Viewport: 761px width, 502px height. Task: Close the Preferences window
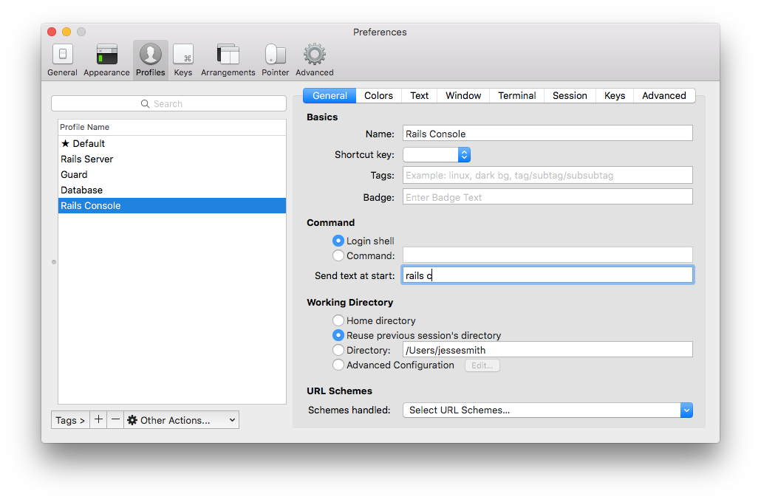52,32
